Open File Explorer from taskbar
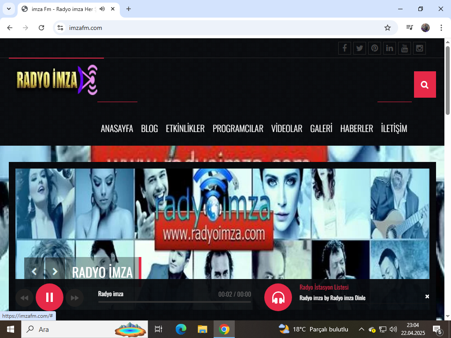Screen dimensions: 451x338 coord(203,329)
